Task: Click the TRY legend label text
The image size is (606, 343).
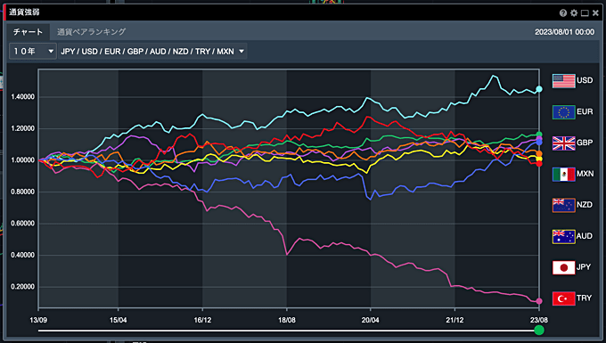Action: coord(585,298)
